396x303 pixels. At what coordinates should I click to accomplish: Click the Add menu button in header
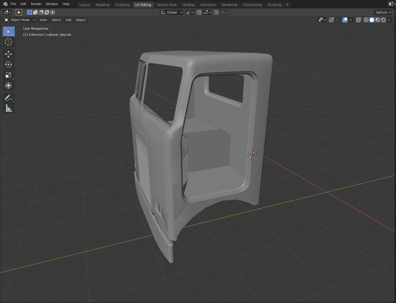click(69, 20)
